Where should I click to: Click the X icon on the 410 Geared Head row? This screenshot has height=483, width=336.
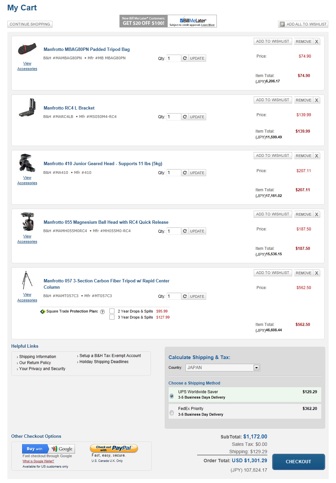[317, 156]
